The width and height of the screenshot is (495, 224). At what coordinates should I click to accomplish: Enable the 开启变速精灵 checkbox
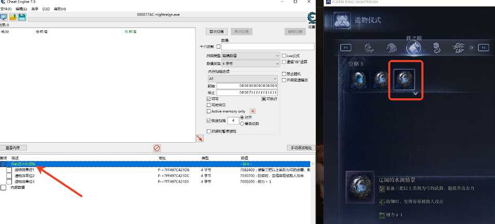pyautogui.click(x=284, y=80)
